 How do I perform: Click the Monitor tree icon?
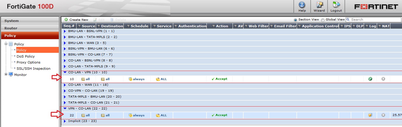pos(11,74)
